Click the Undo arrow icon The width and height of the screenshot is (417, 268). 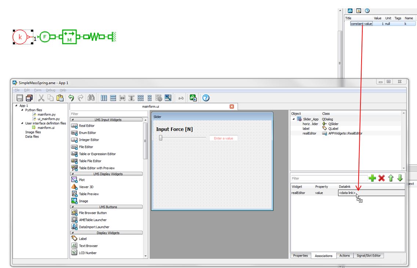[x=71, y=98]
